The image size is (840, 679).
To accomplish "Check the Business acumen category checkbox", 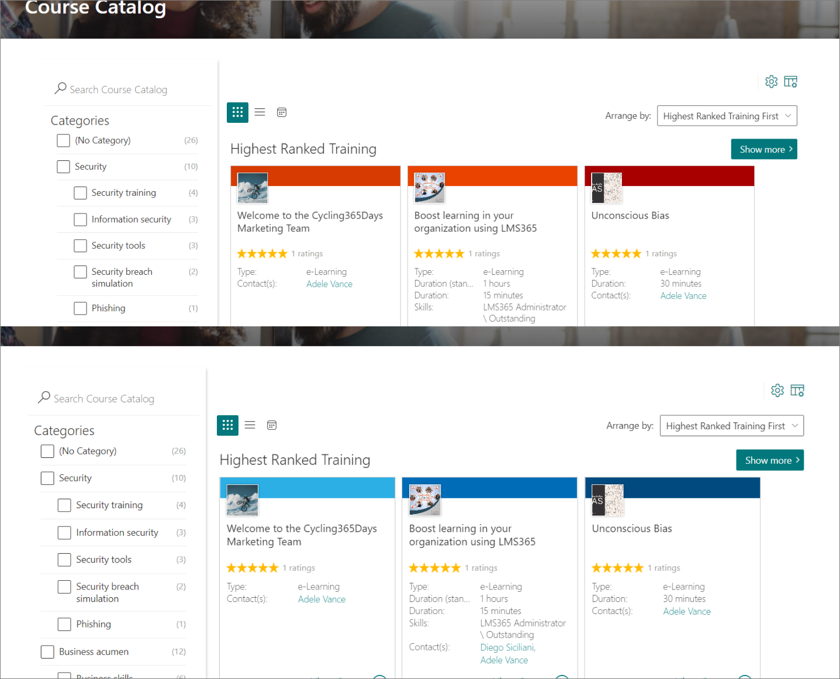I will (x=47, y=652).
